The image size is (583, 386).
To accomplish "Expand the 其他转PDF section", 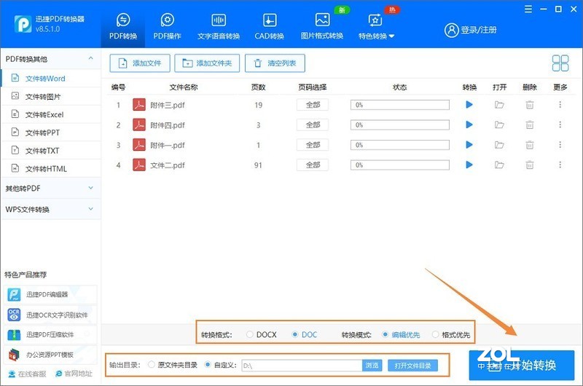I will pyautogui.click(x=90, y=188).
